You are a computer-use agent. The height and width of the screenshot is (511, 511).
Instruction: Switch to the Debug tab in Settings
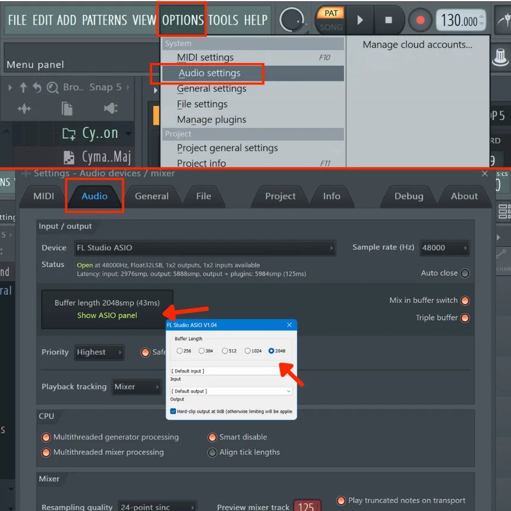pos(408,196)
